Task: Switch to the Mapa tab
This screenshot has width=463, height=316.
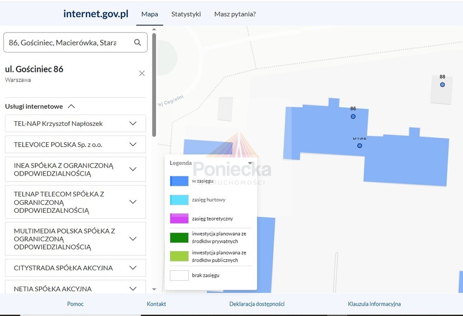Action: [150, 14]
